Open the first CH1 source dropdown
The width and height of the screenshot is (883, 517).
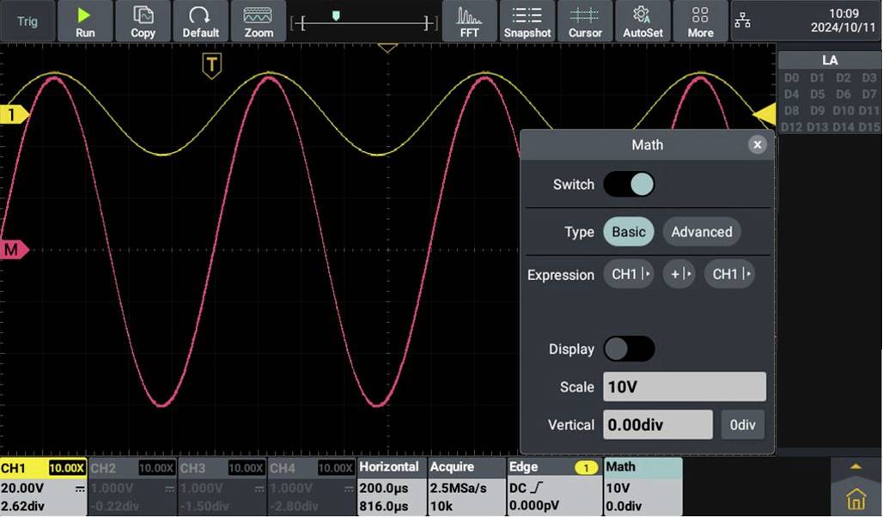tap(629, 274)
